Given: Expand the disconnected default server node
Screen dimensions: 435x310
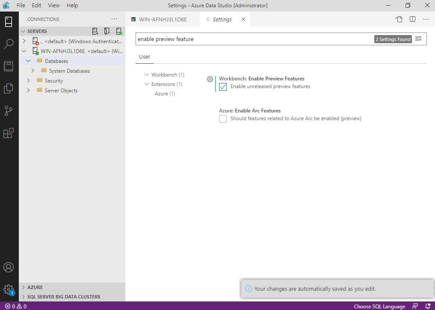Looking at the screenshot, I should click(24, 41).
